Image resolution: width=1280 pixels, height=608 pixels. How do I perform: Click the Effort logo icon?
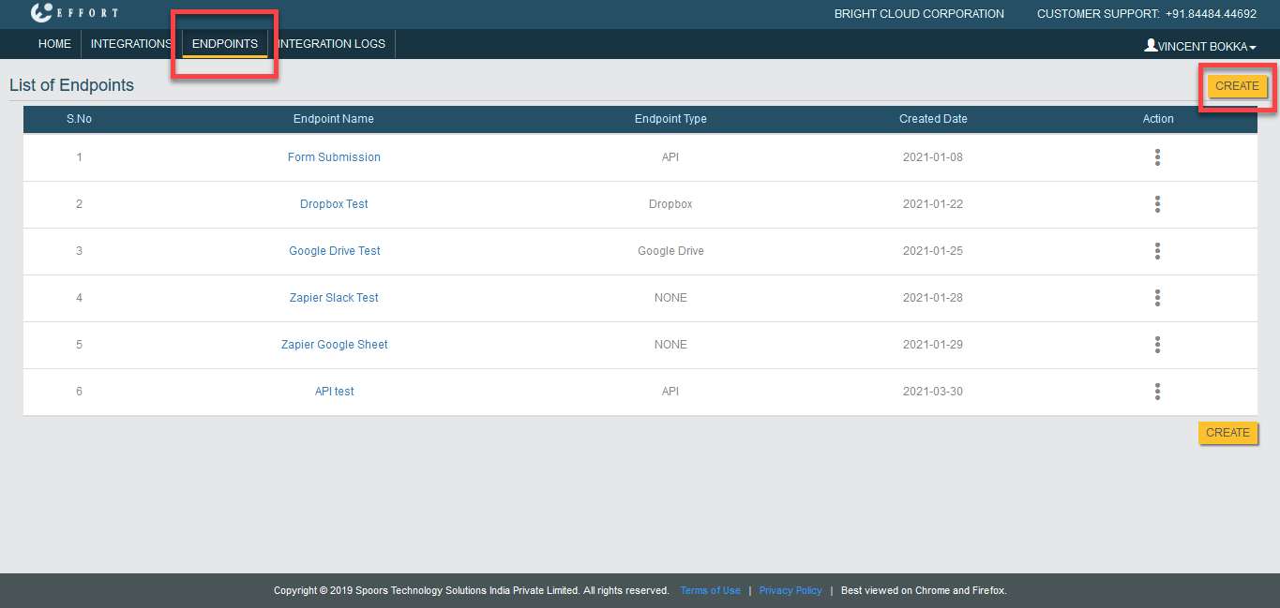coord(41,13)
